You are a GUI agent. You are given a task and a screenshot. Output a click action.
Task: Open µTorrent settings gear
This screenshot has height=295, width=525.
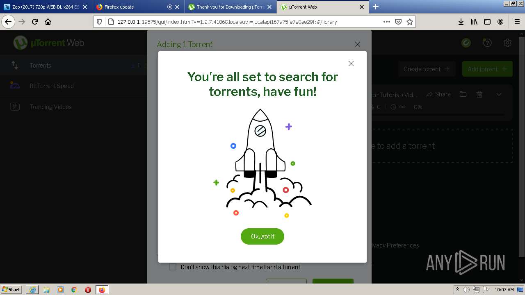[507, 43]
